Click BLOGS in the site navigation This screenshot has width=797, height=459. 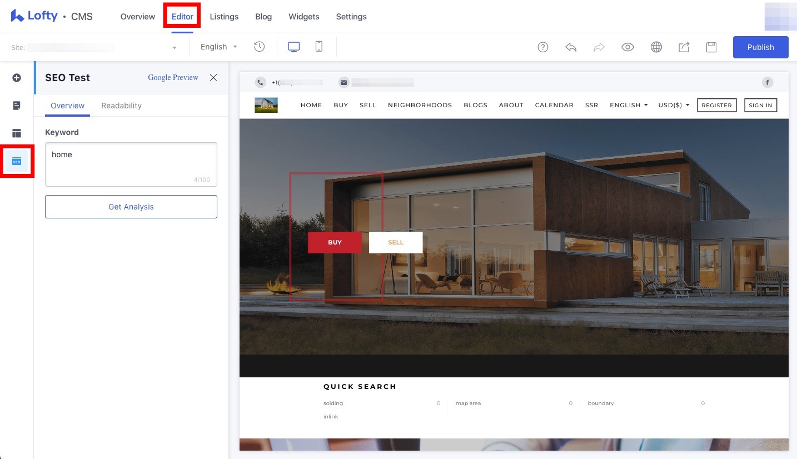tap(475, 105)
